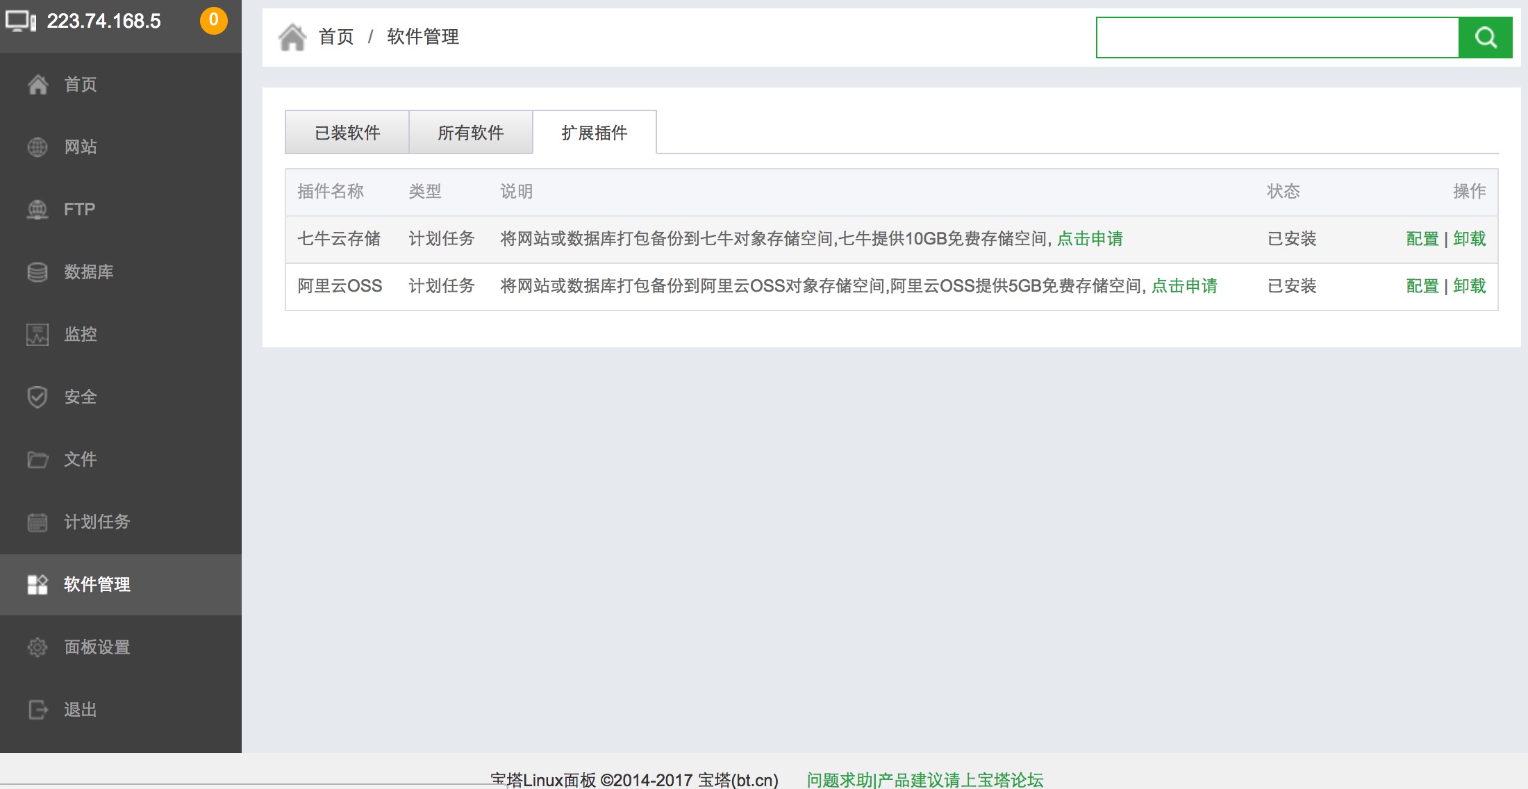The height and width of the screenshot is (789, 1528).
Task: Open 面板设置 in the sidebar
Action: coord(121,647)
